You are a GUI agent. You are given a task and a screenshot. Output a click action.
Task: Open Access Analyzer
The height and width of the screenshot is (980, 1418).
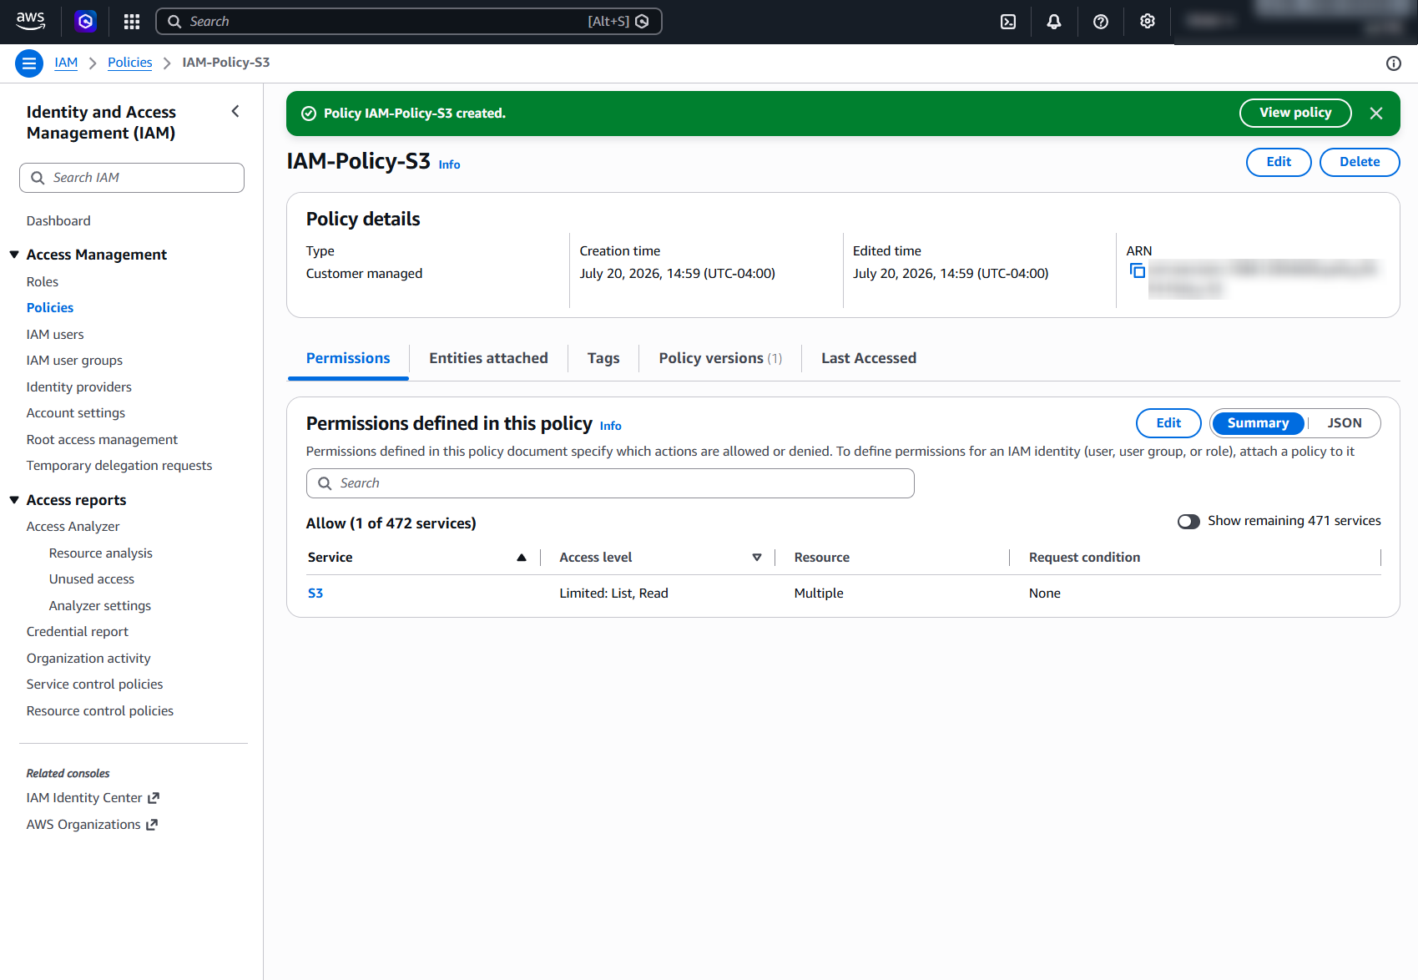click(x=73, y=527)
